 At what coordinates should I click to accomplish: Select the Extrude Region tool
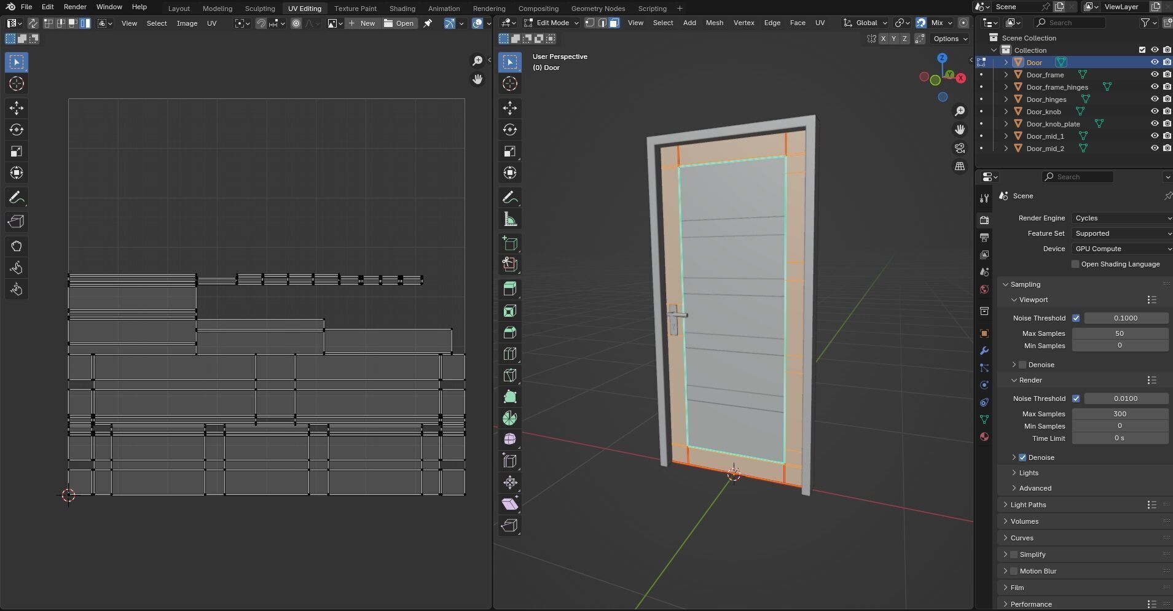(x=509, y=289)
